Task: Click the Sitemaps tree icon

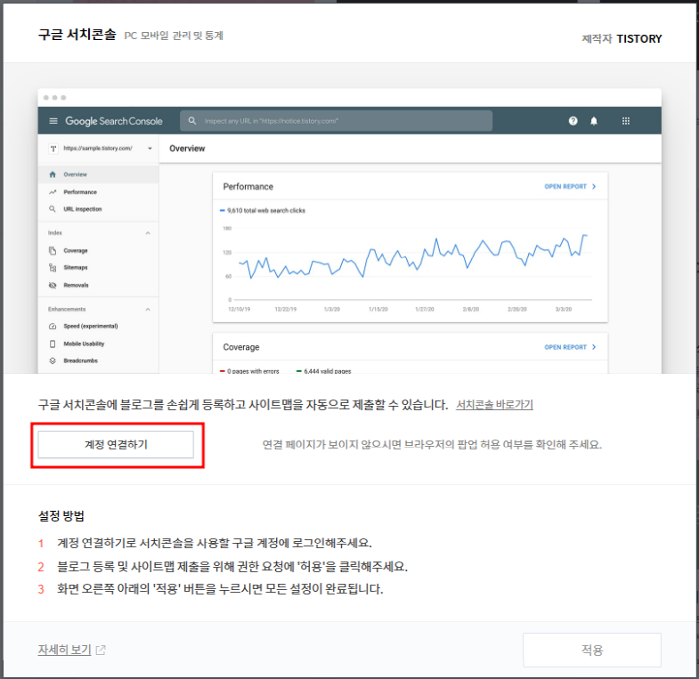Action: coord(53,267)
